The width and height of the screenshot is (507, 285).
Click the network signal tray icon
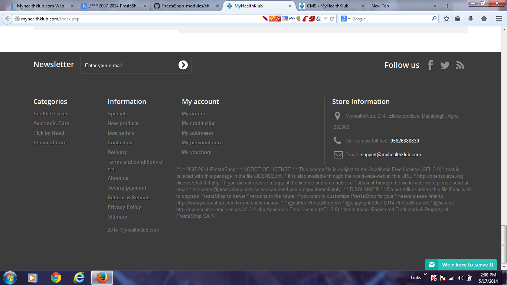coord(452,278)
